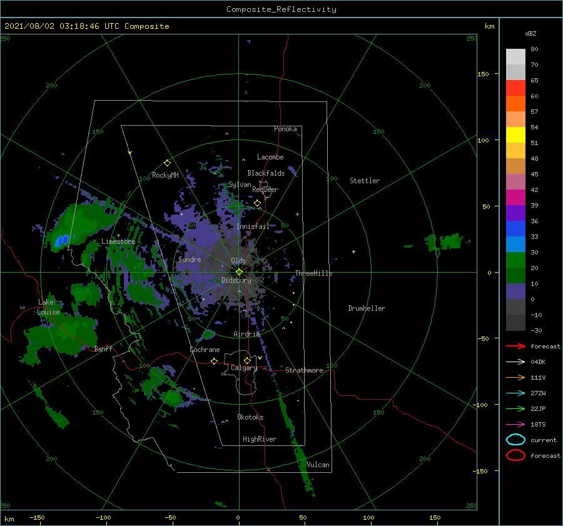Click yellow diamond marker below Cochrane
Image resolution: width=563 pixels, height=526 pixels.
point(215,361)
